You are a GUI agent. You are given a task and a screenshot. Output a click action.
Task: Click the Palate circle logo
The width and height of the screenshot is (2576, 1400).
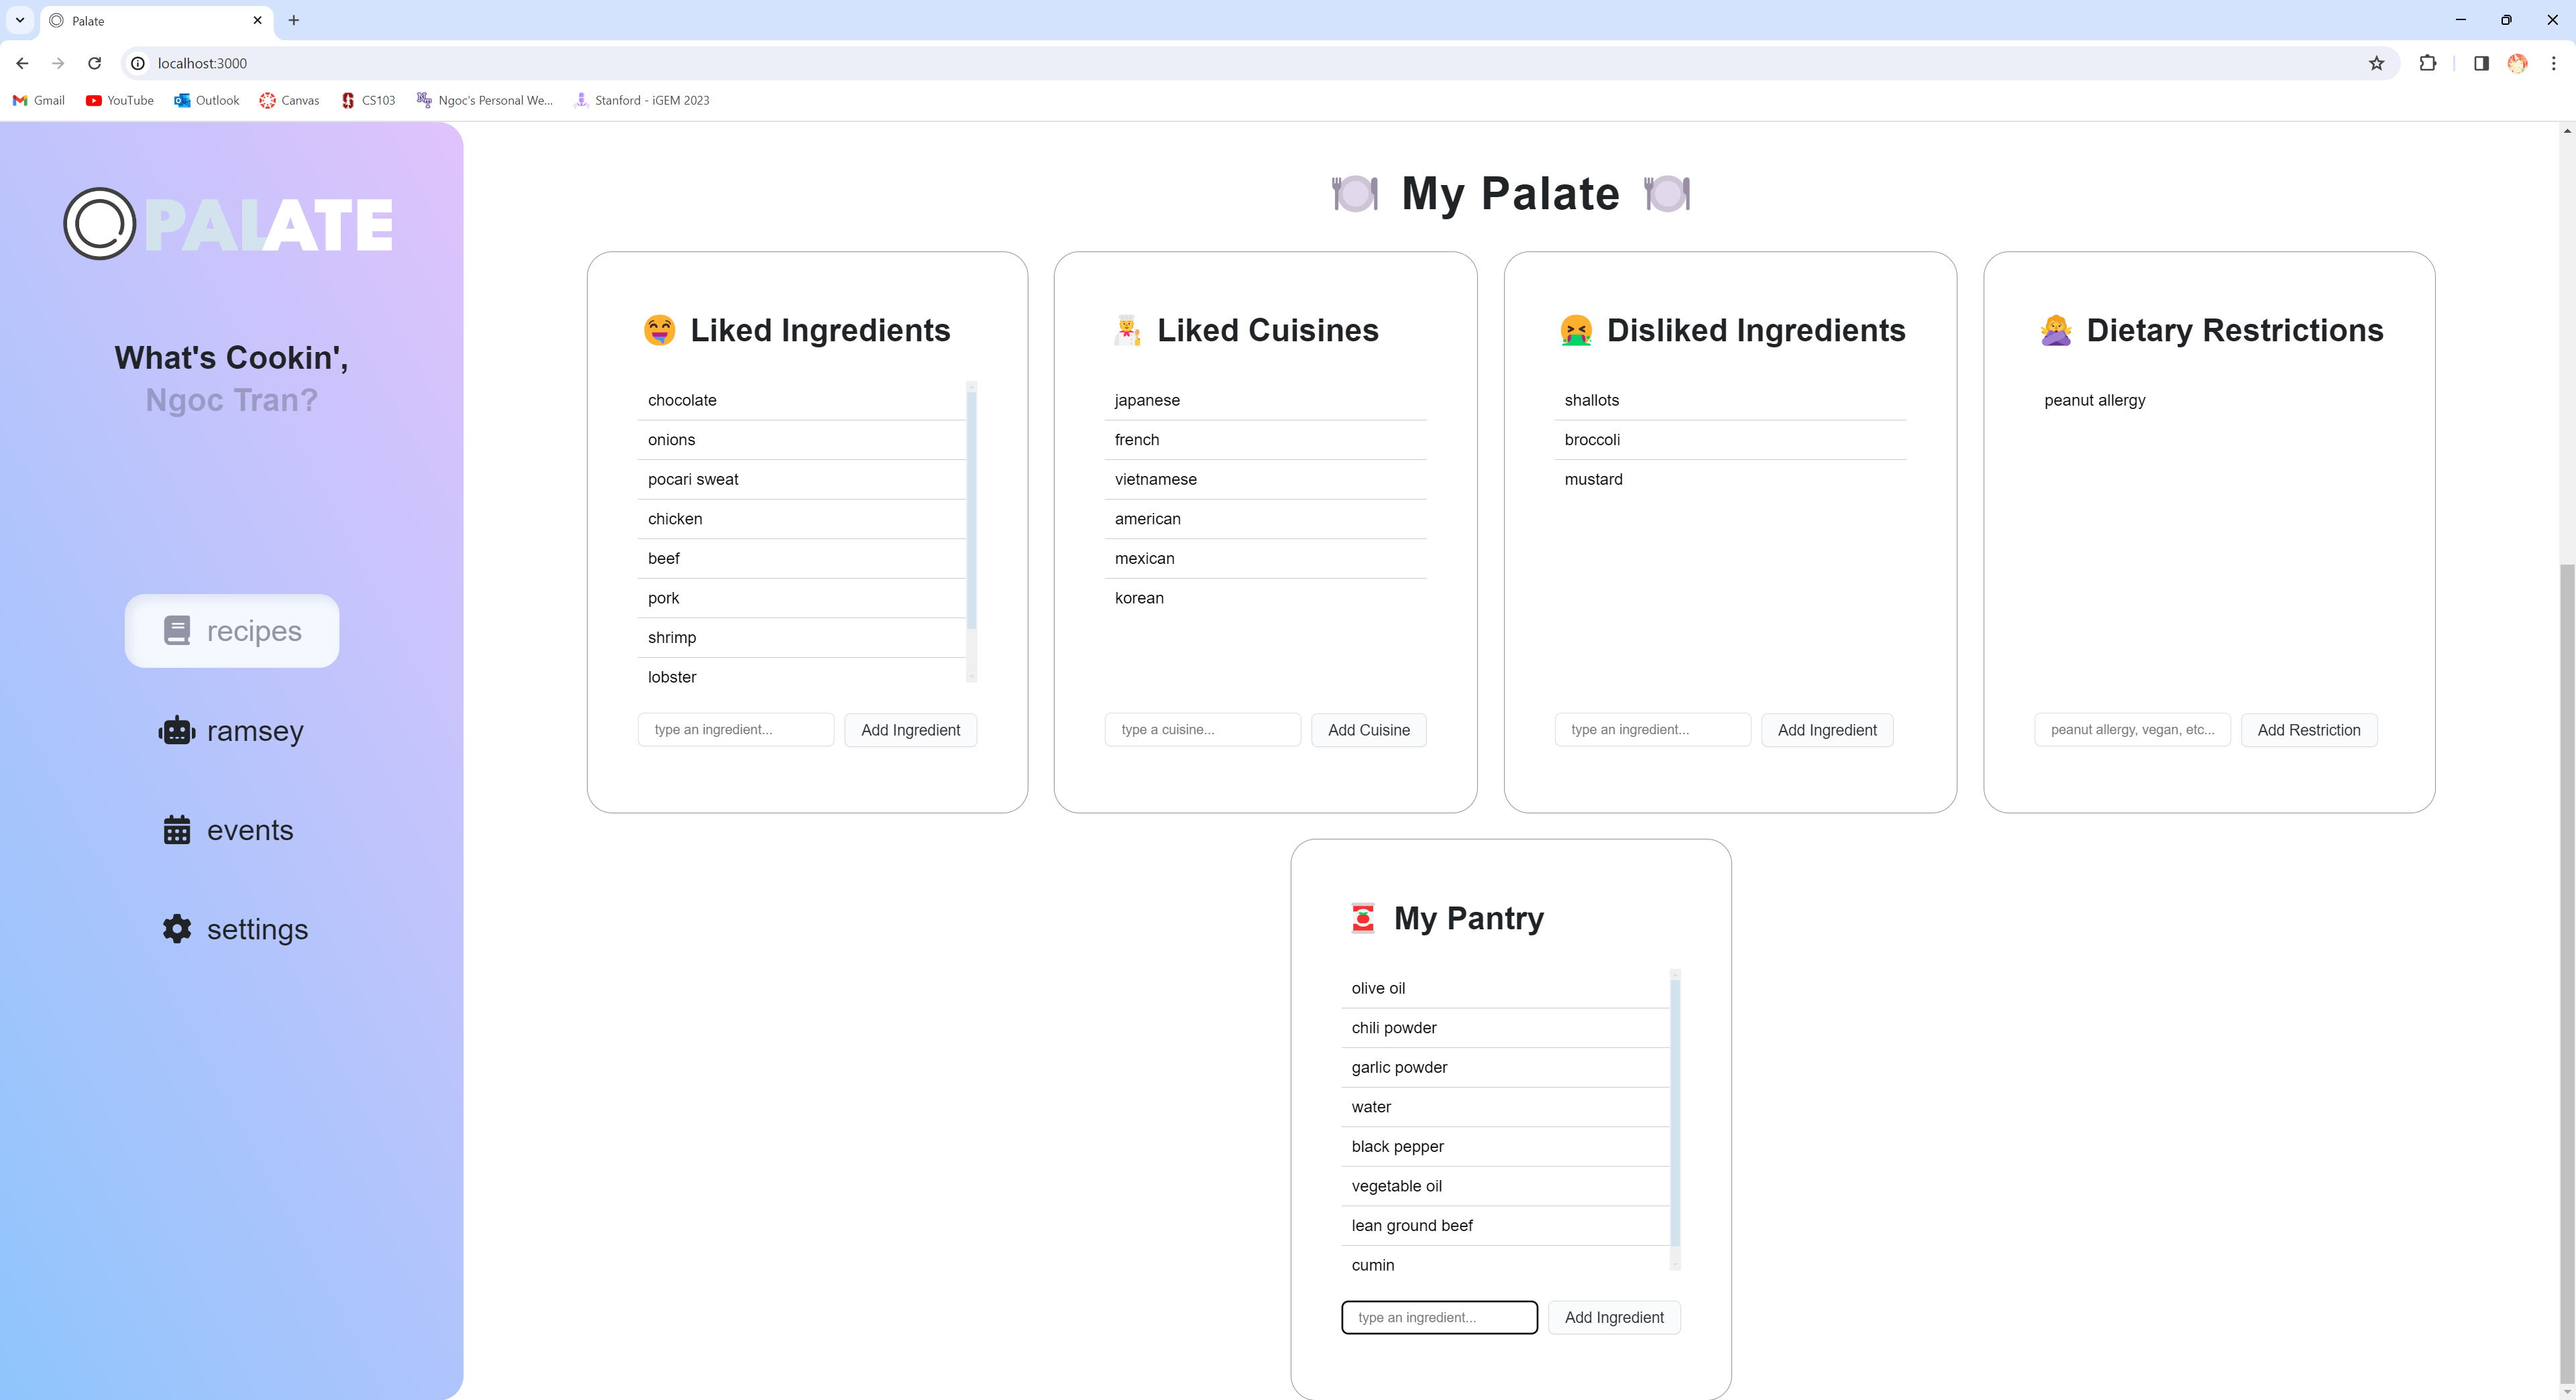coord(99,224)
